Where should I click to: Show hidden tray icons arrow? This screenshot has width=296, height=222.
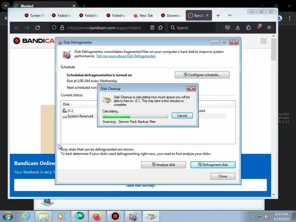click(253, 217)
